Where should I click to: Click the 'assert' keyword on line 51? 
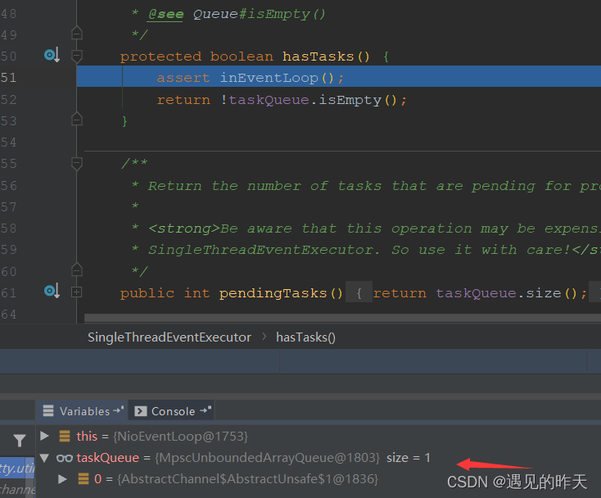183,78
